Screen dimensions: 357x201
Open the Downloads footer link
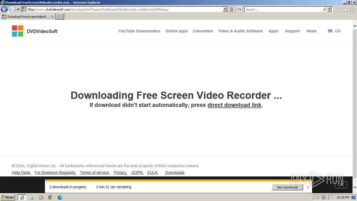tap(175, 173)
